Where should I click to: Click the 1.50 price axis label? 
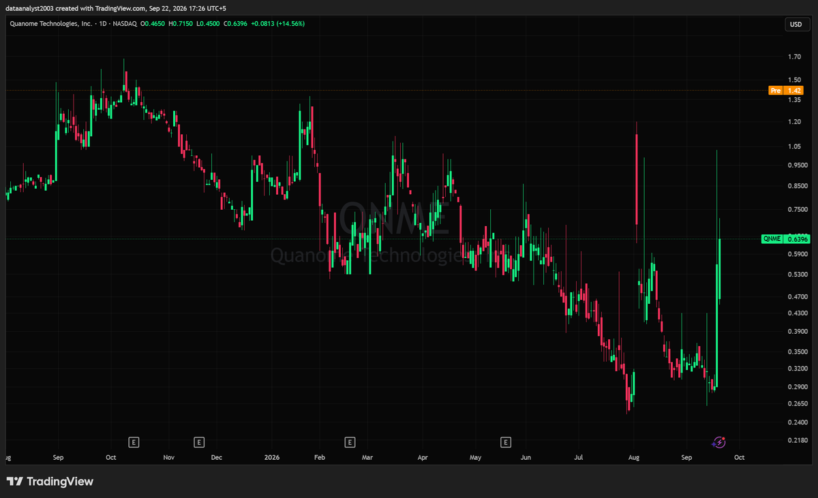794,79
